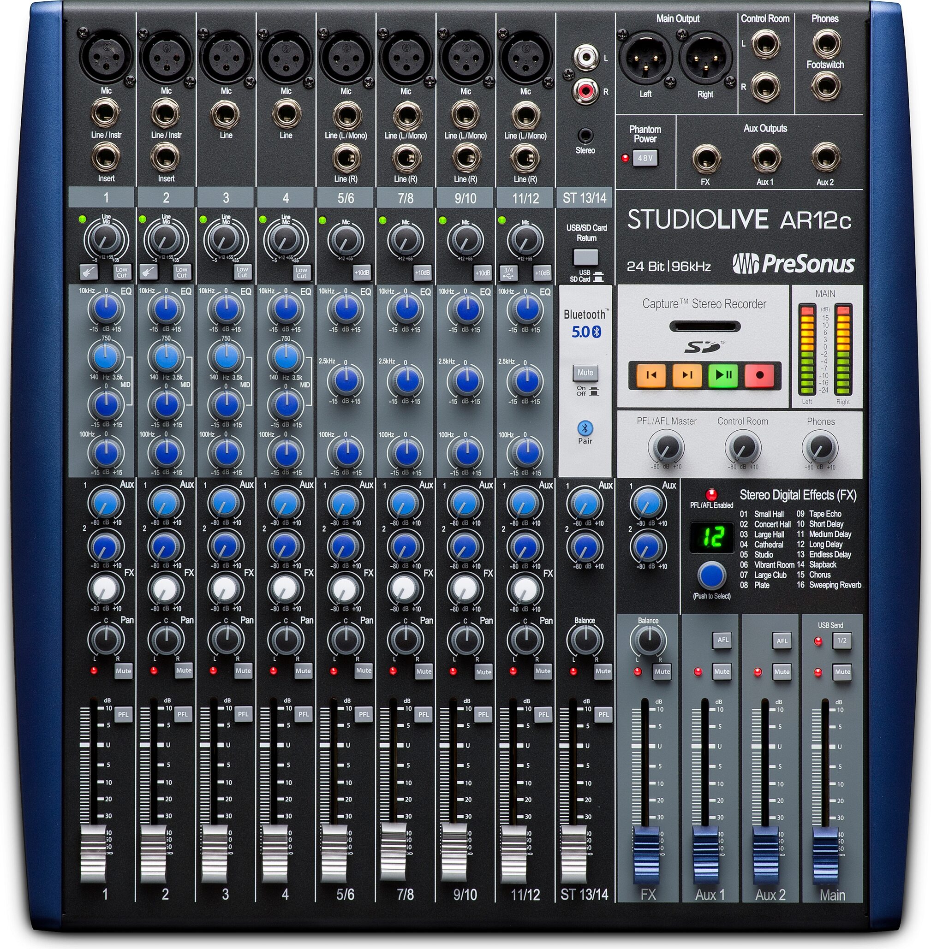Touch the Aux 2 output jack

(x=825, y=157)
